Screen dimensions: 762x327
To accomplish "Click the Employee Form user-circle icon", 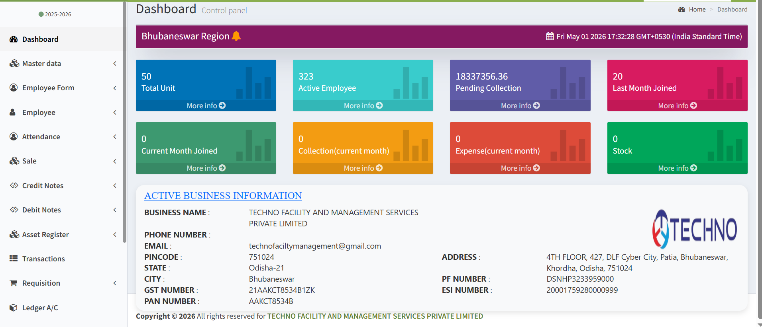I will [x=14, y=88].
